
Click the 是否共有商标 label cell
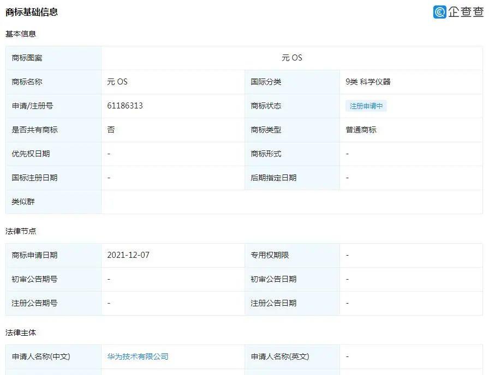(x=53, y=130)
